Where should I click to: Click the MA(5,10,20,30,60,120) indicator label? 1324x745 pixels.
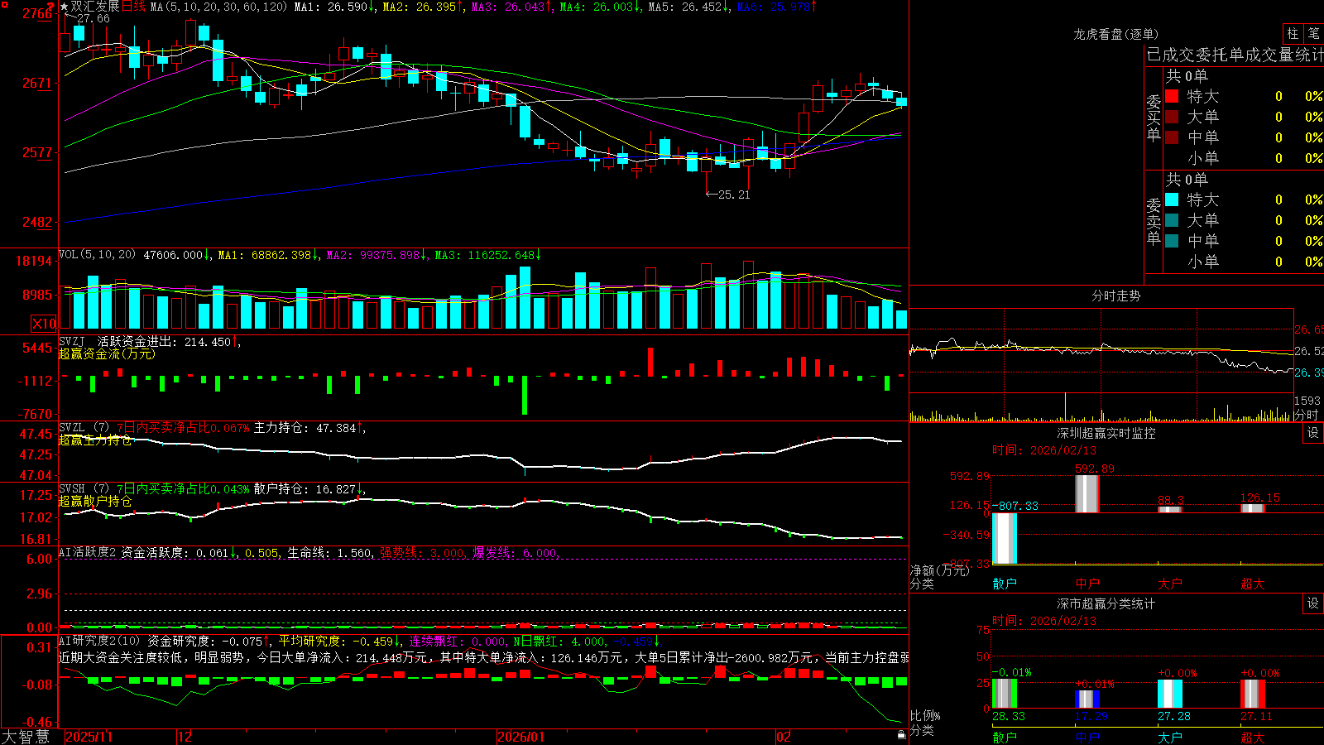point(218,7)
